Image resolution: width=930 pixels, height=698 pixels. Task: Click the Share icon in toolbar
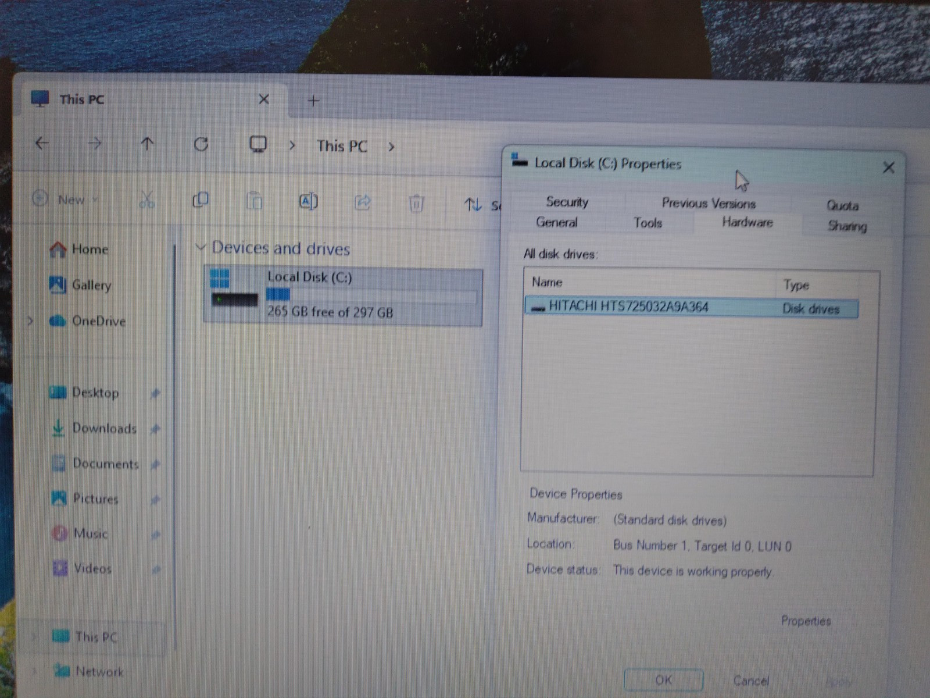362,202
